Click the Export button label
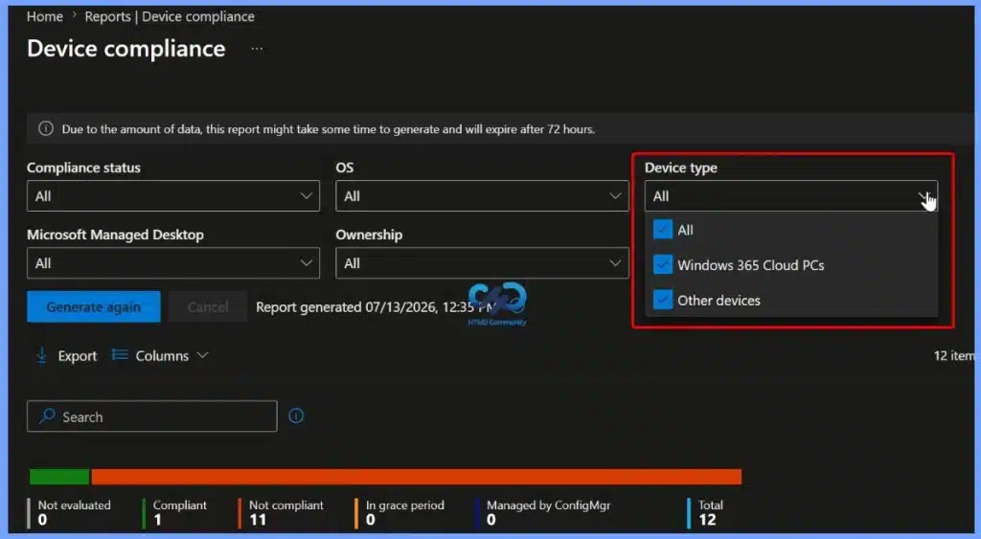The height and width of the screenshot is (539, 981). (x=77, y=356)
